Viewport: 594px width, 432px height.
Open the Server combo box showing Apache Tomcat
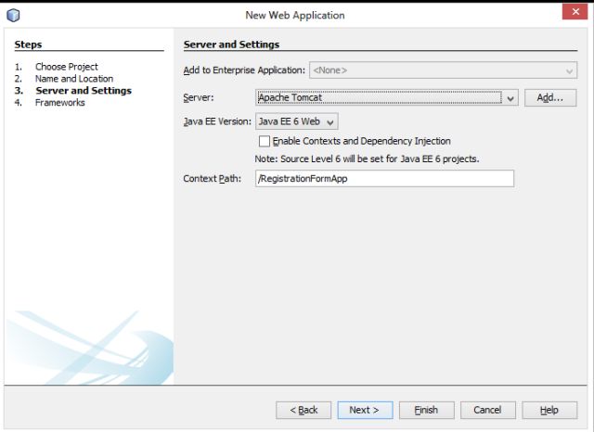click(x=386, y=97)
